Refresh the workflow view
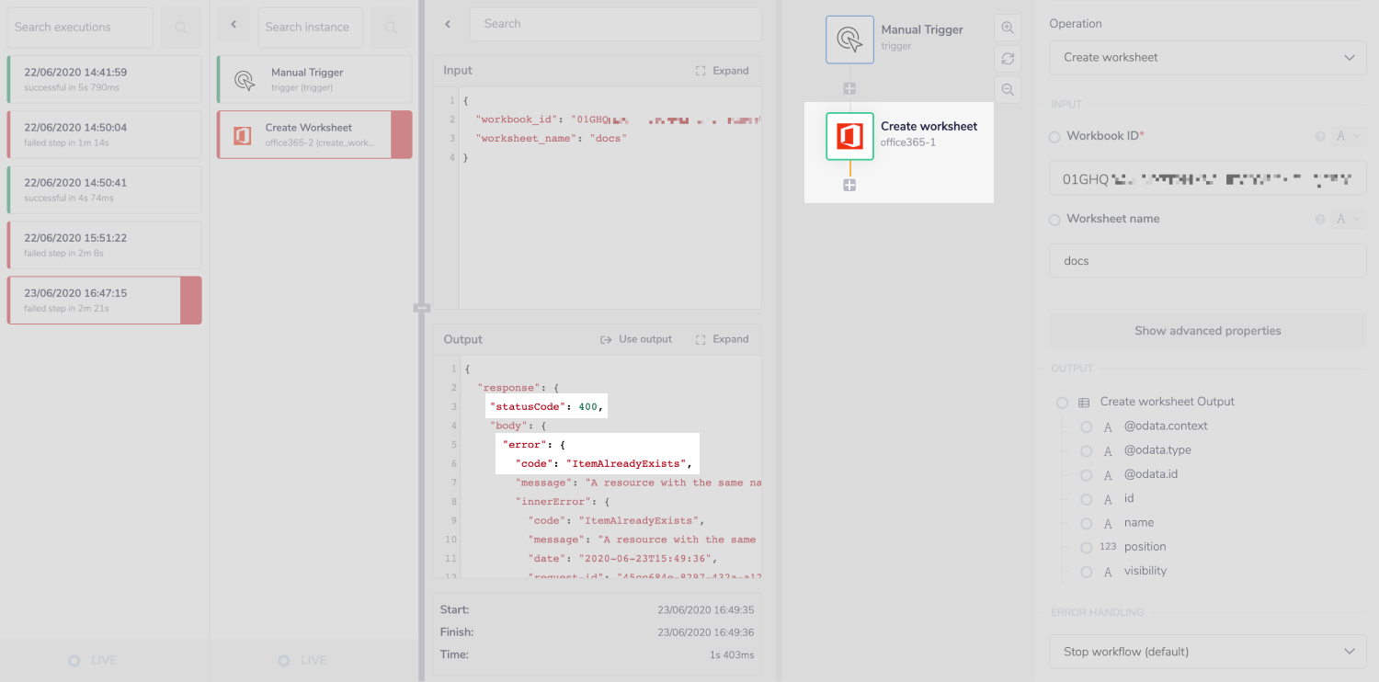This screenshot has height=682, width=1379. tap(1007, 58)
